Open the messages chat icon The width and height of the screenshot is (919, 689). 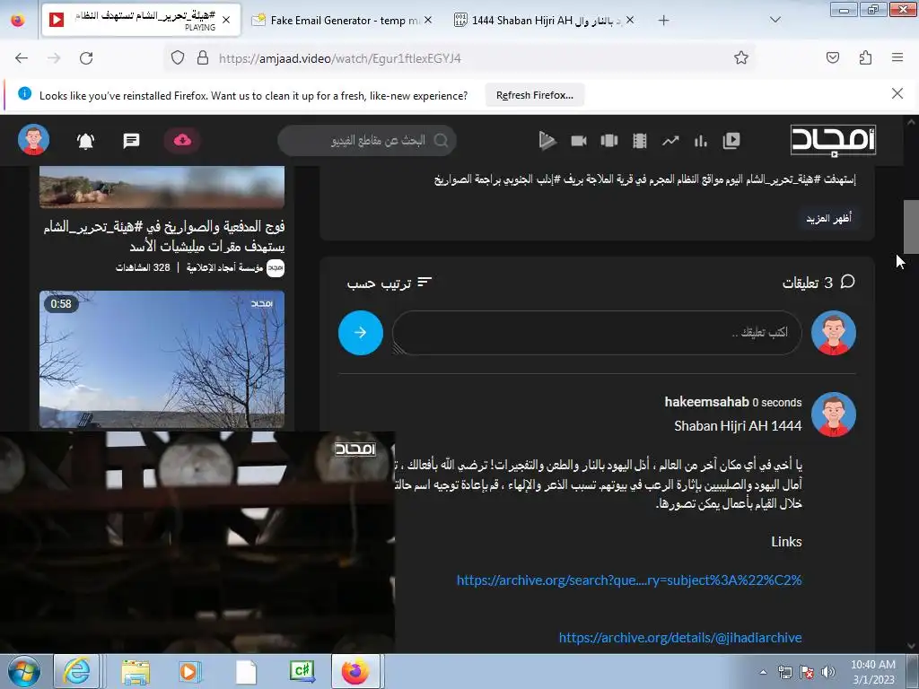pos(131,141)
